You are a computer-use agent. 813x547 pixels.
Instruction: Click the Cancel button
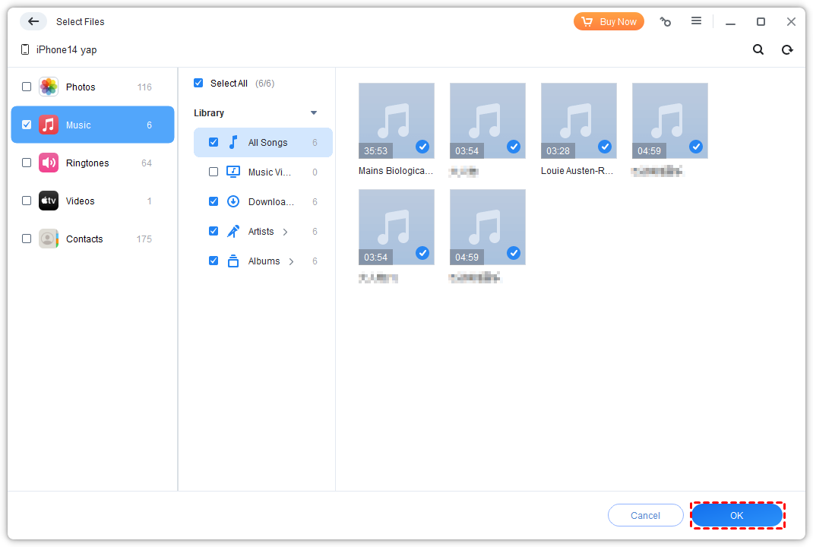pos(645,515)
